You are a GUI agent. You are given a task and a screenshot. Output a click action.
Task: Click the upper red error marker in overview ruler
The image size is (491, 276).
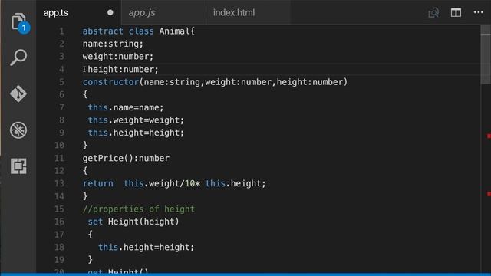[489, 136]
